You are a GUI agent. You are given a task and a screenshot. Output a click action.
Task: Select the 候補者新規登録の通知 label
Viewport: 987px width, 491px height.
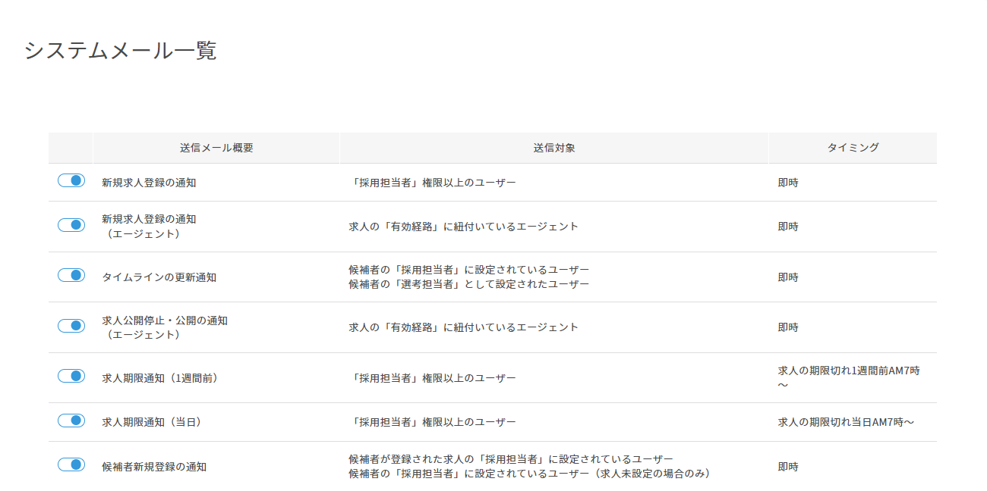[x=154, y=467]
